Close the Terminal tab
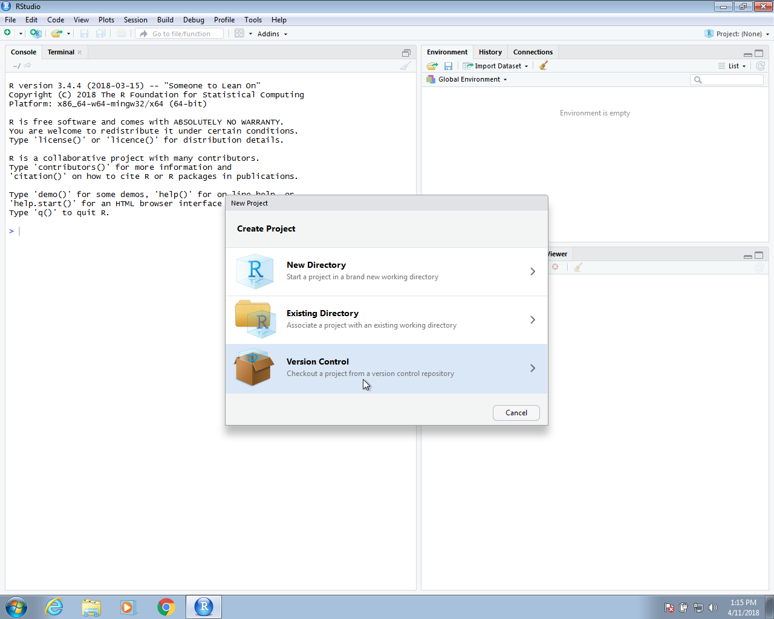The image size is (774, 619). tap(80, 53)
